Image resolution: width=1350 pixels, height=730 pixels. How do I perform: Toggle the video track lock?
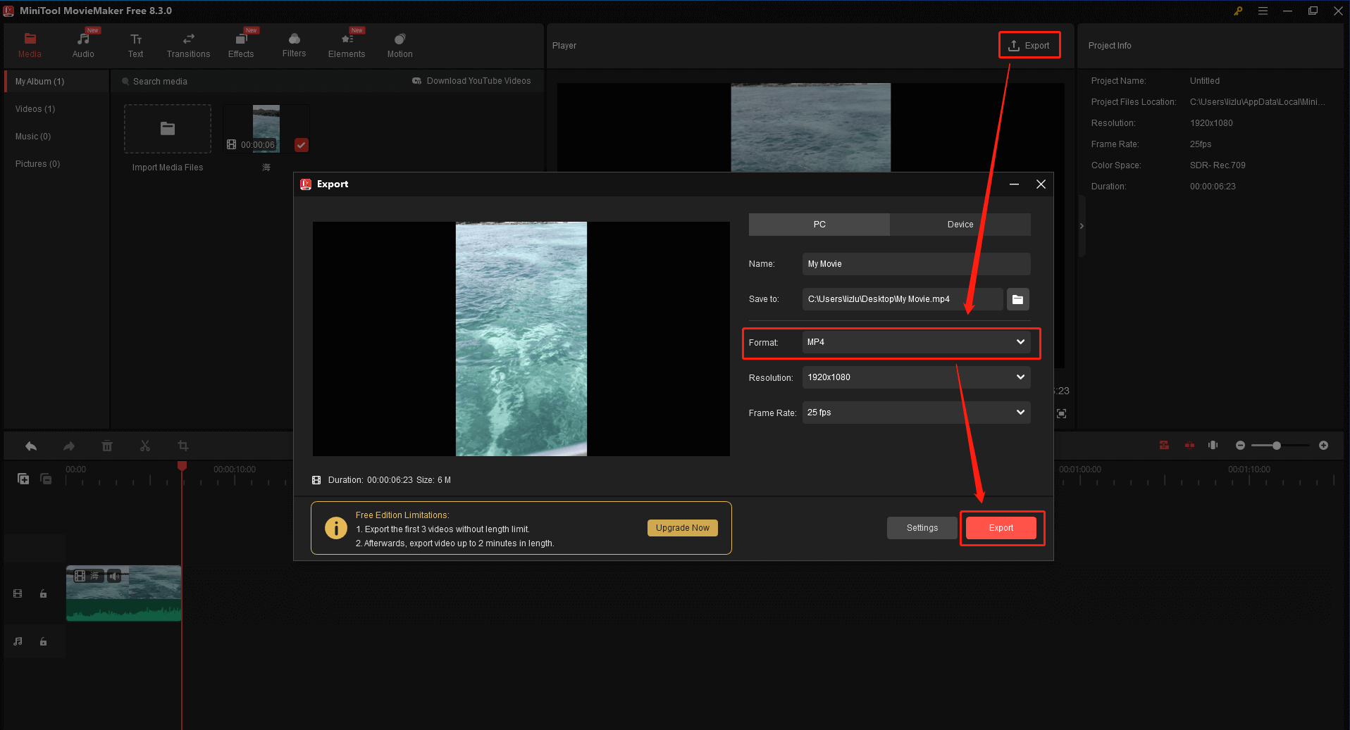click(x=43, y=594)
